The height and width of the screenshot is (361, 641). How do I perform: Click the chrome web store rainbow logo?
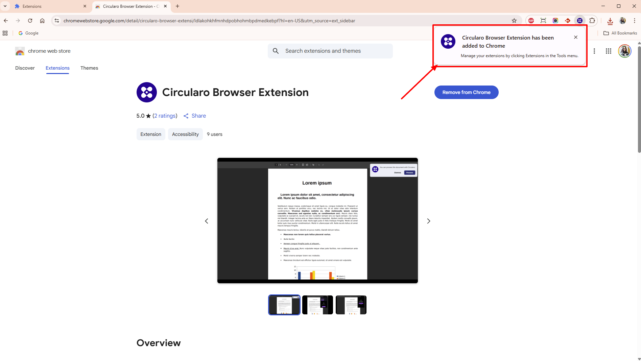20,51
